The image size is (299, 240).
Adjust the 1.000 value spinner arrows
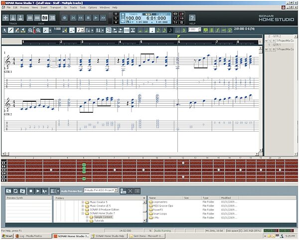click(200, 29)
